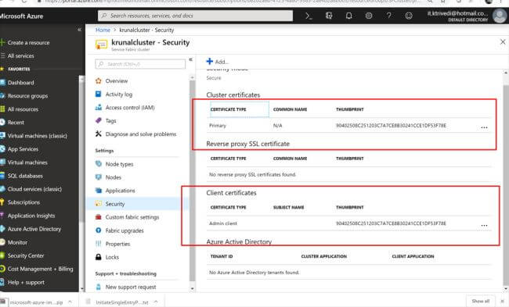Click the Help + support icon
This screenshot has width=509, height=307.
[x=2, y=282]
